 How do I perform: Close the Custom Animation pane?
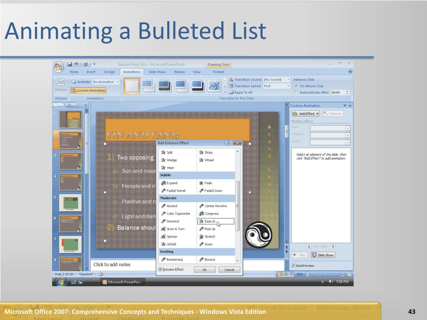coord(350,105)
